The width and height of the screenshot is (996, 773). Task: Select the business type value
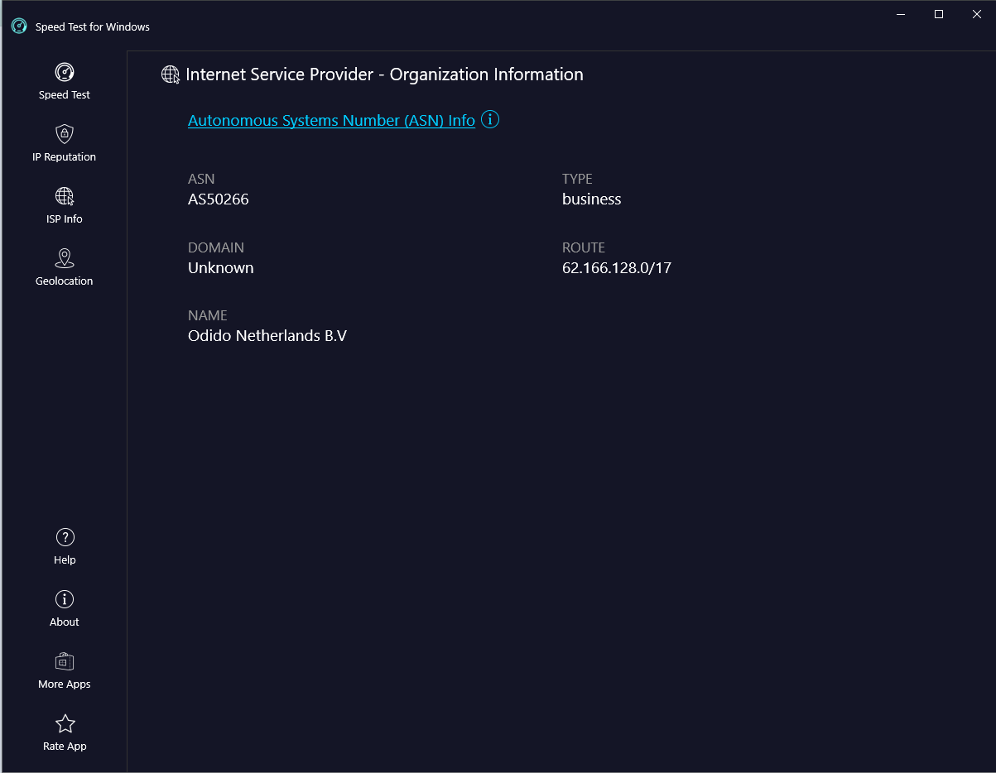point(591,199)
